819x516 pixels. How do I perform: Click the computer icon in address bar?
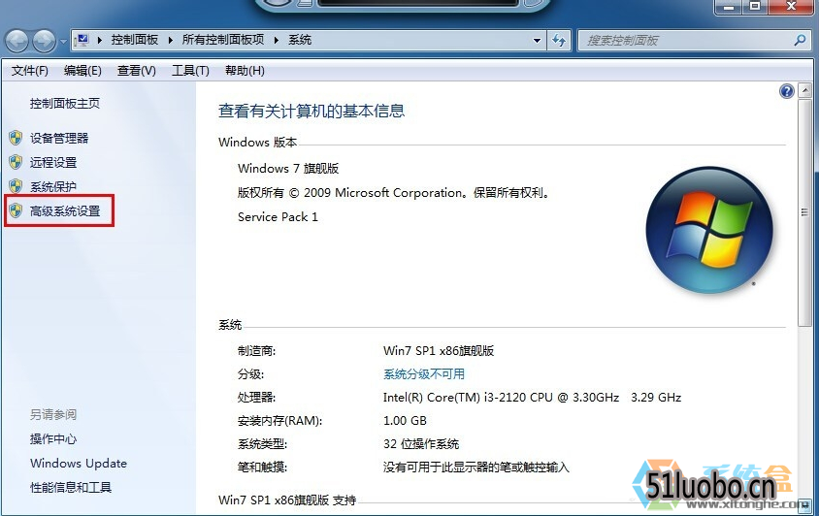[82, 40]
